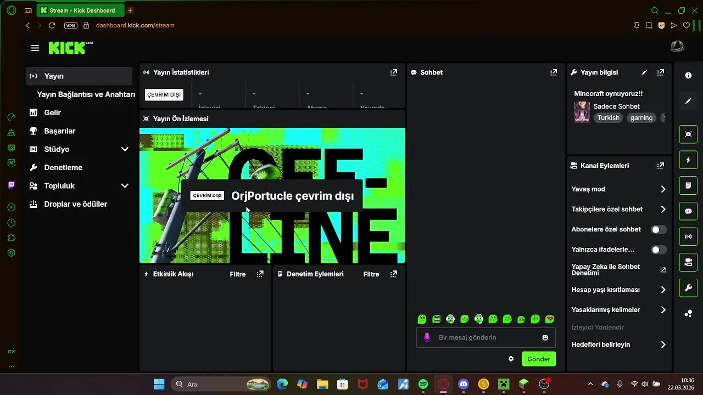The image size is (703, 395).
Task: Click the Gönder send button
Action: pyautogui.click(x=538, y=359)
